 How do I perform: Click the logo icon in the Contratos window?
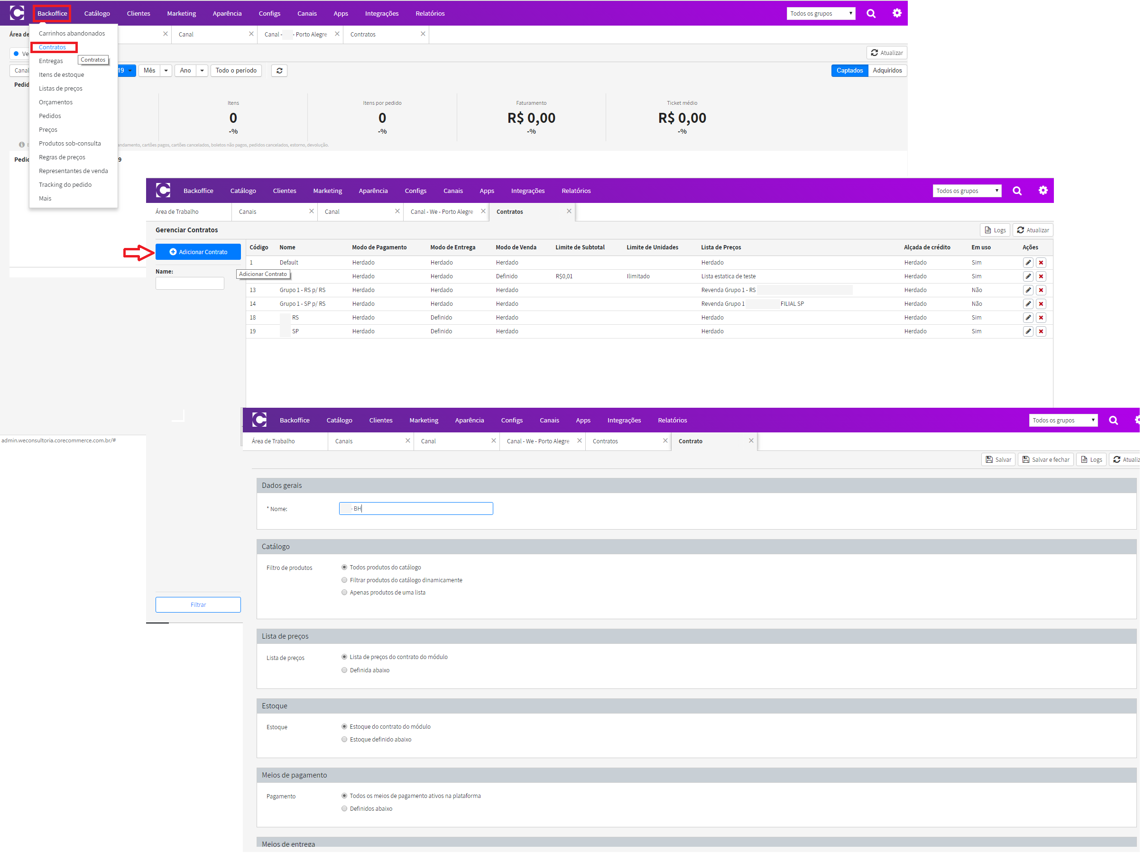click(163, 190)
